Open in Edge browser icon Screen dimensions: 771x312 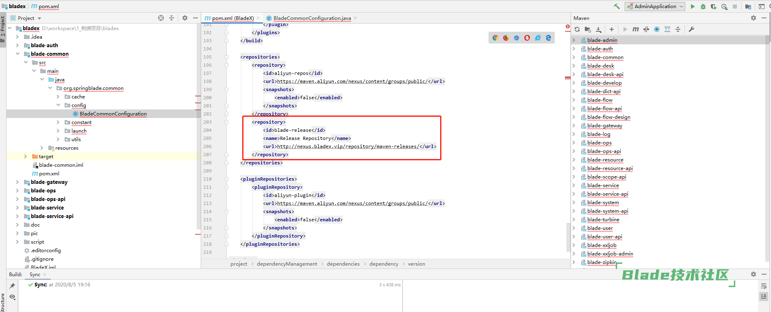point(548,38)
